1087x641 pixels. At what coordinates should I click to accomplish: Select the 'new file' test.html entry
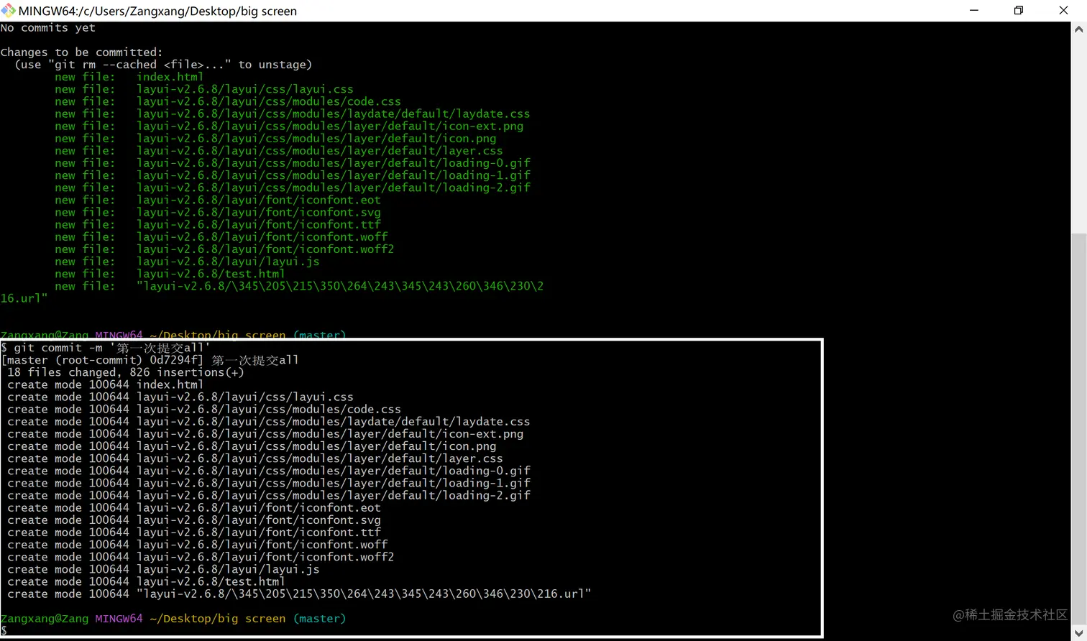click(170, 274)
